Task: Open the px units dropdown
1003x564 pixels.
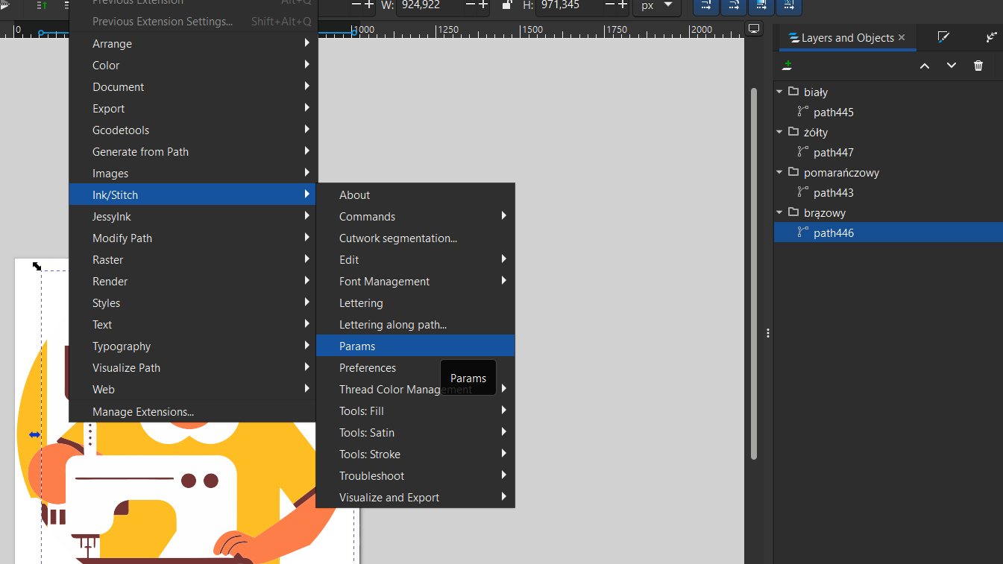Action: (656, 6)
